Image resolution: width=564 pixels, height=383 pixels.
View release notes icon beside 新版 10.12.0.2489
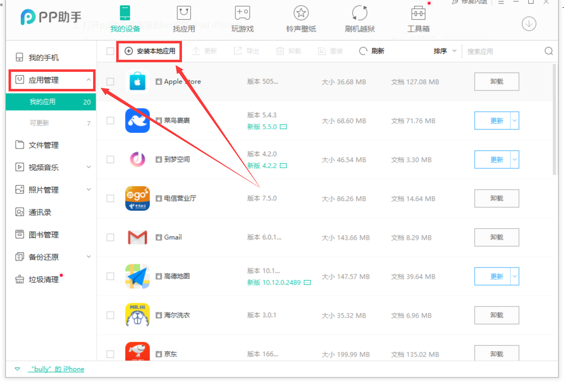[307, 282]
